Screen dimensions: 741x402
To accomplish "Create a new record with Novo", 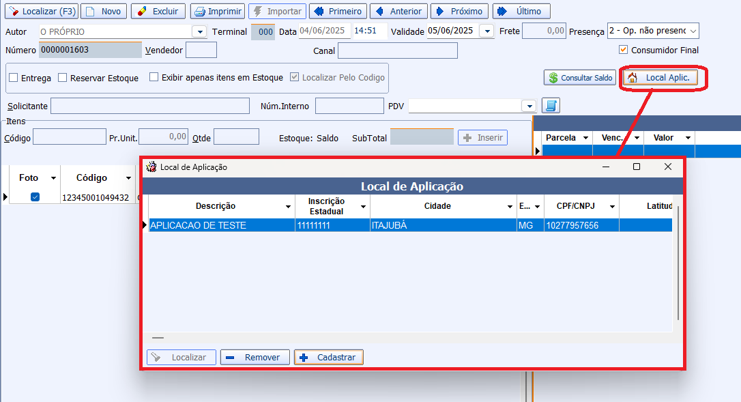I will pos(103,12).
